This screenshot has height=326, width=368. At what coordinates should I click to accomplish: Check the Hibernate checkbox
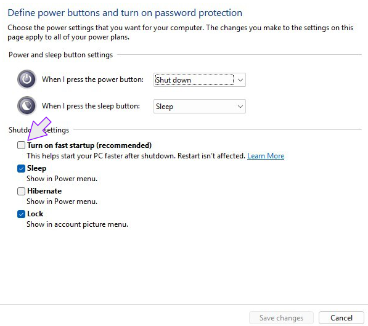point(21,191)
